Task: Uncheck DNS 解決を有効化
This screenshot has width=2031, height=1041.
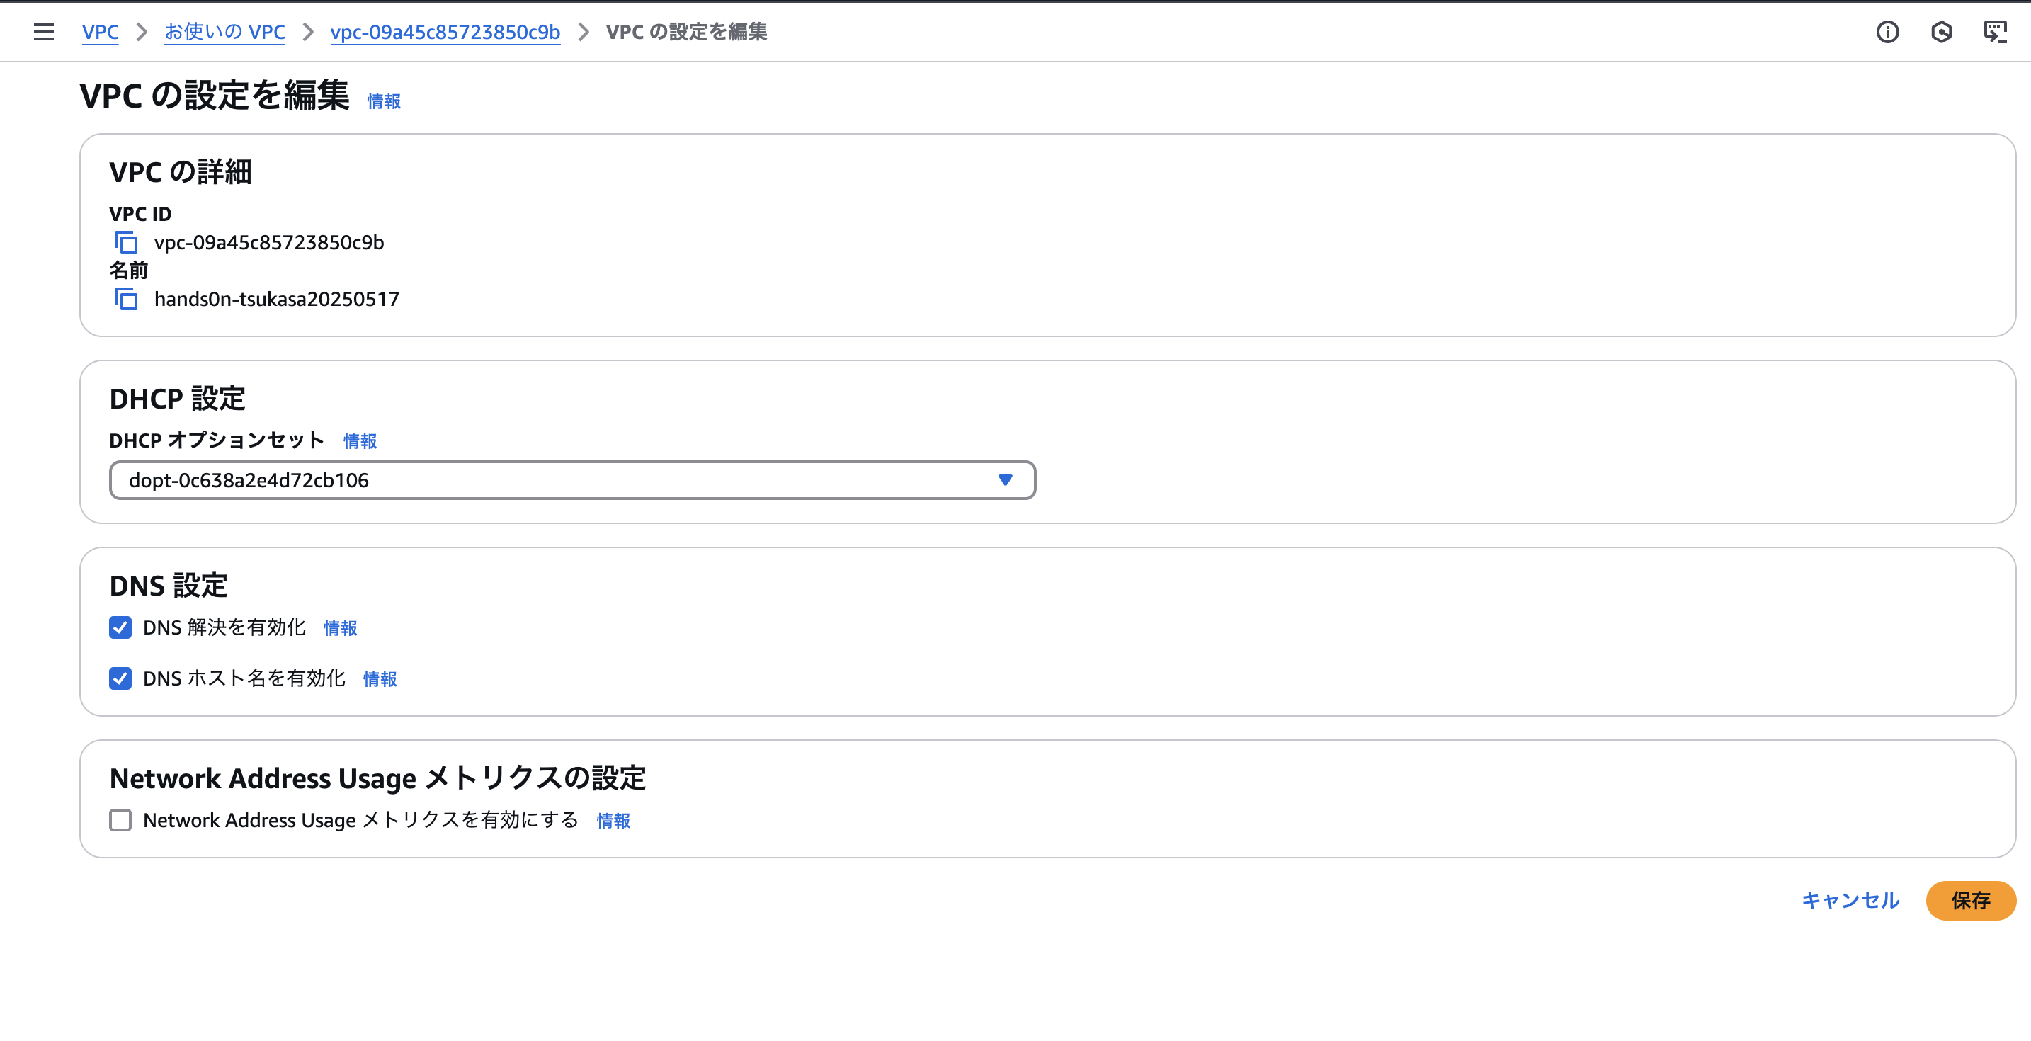Action: point(120,627)
